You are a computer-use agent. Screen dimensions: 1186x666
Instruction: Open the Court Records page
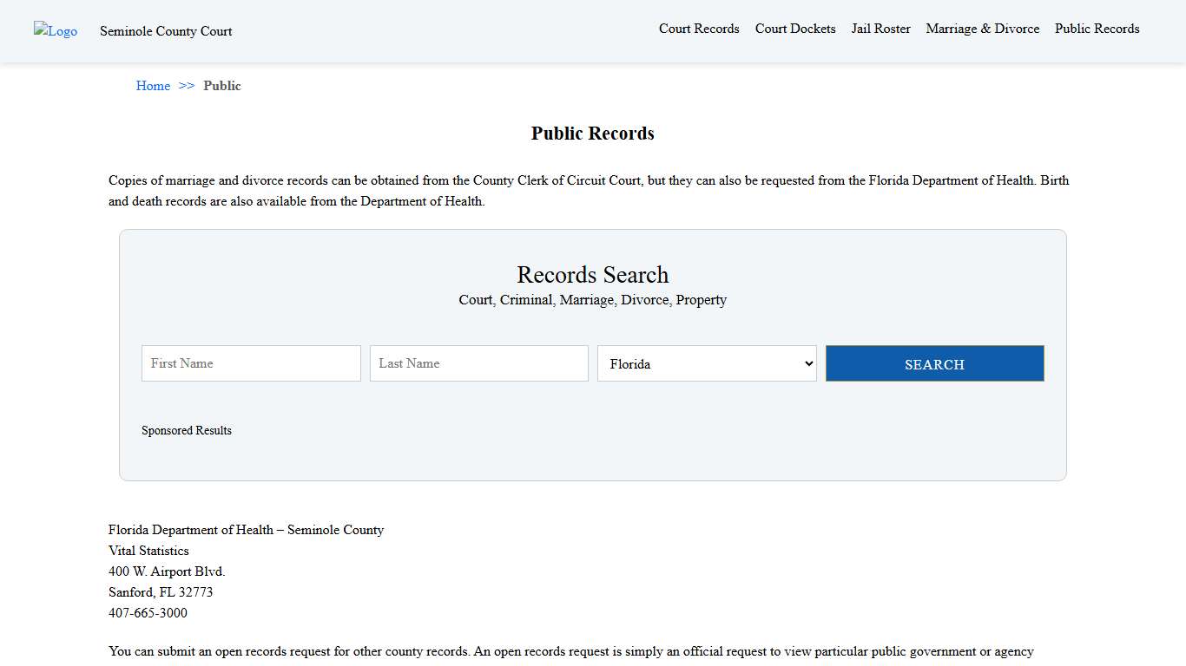[x=699, y=29]
